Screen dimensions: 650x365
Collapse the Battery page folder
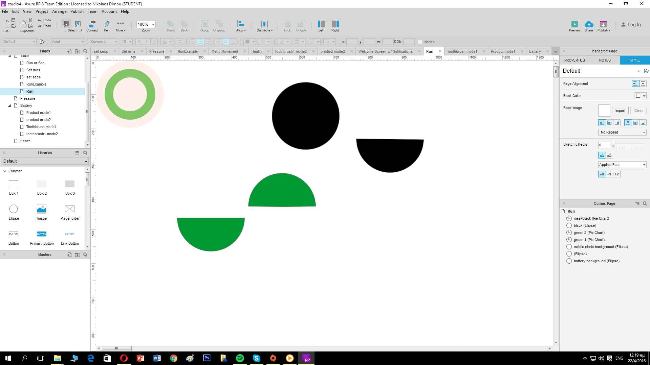click(x=9, y=105)
